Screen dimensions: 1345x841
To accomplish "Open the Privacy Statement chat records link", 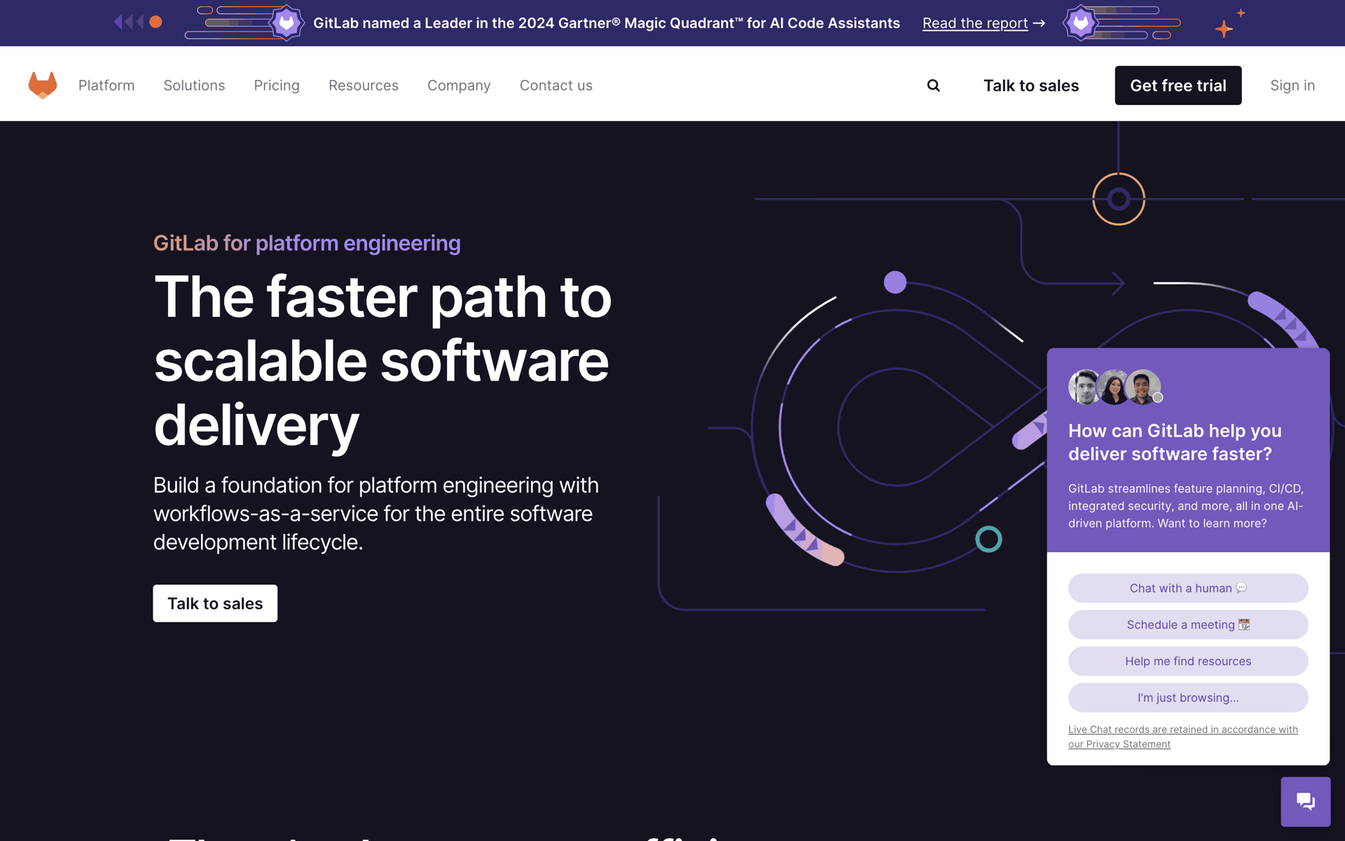I will 1183,737.
